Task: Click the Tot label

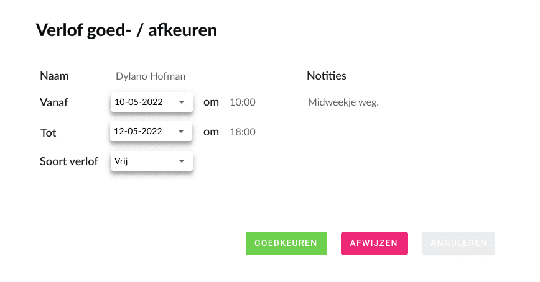Action: coord(48,132)
